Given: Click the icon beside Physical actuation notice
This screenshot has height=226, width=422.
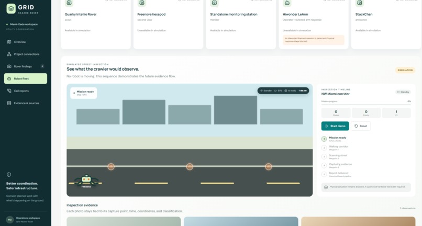Looking at the screenshot, I should pyautogui.click(x=326, y=187).
